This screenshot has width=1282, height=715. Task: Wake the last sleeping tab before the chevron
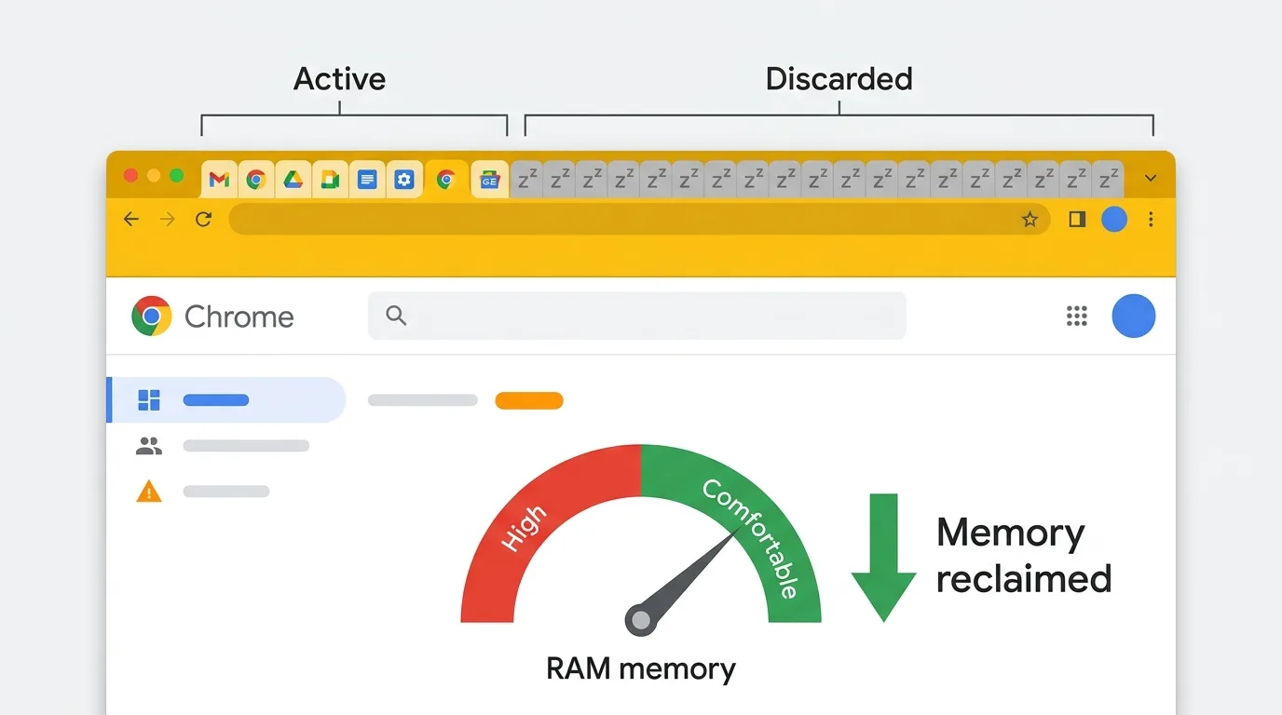(x=1107, y=180)
